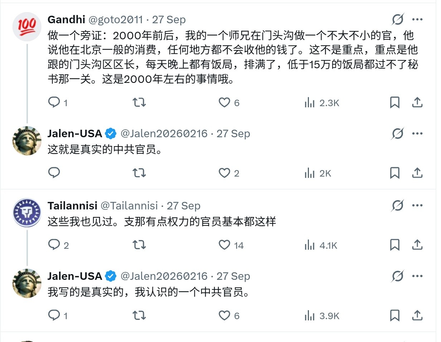The image size is (441, 342).
Task: Click Grok icon on Gandhi's post
Action: click(398, 20)
